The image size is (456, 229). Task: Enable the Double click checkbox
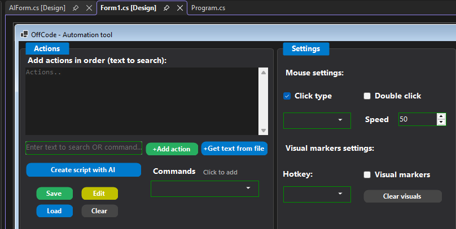pos(367,96)
